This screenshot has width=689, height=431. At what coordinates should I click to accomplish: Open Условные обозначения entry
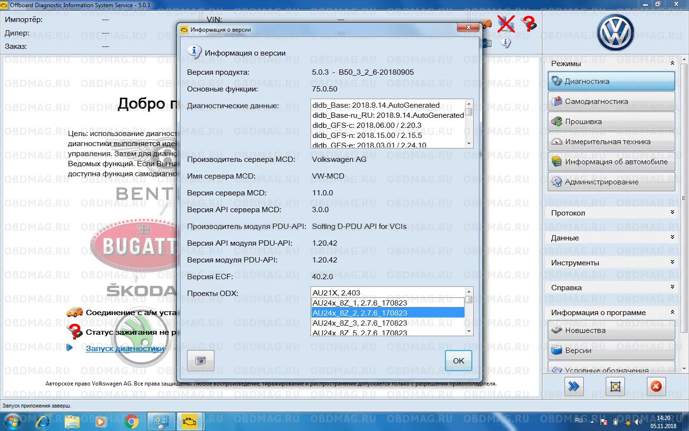coord(611,368)
